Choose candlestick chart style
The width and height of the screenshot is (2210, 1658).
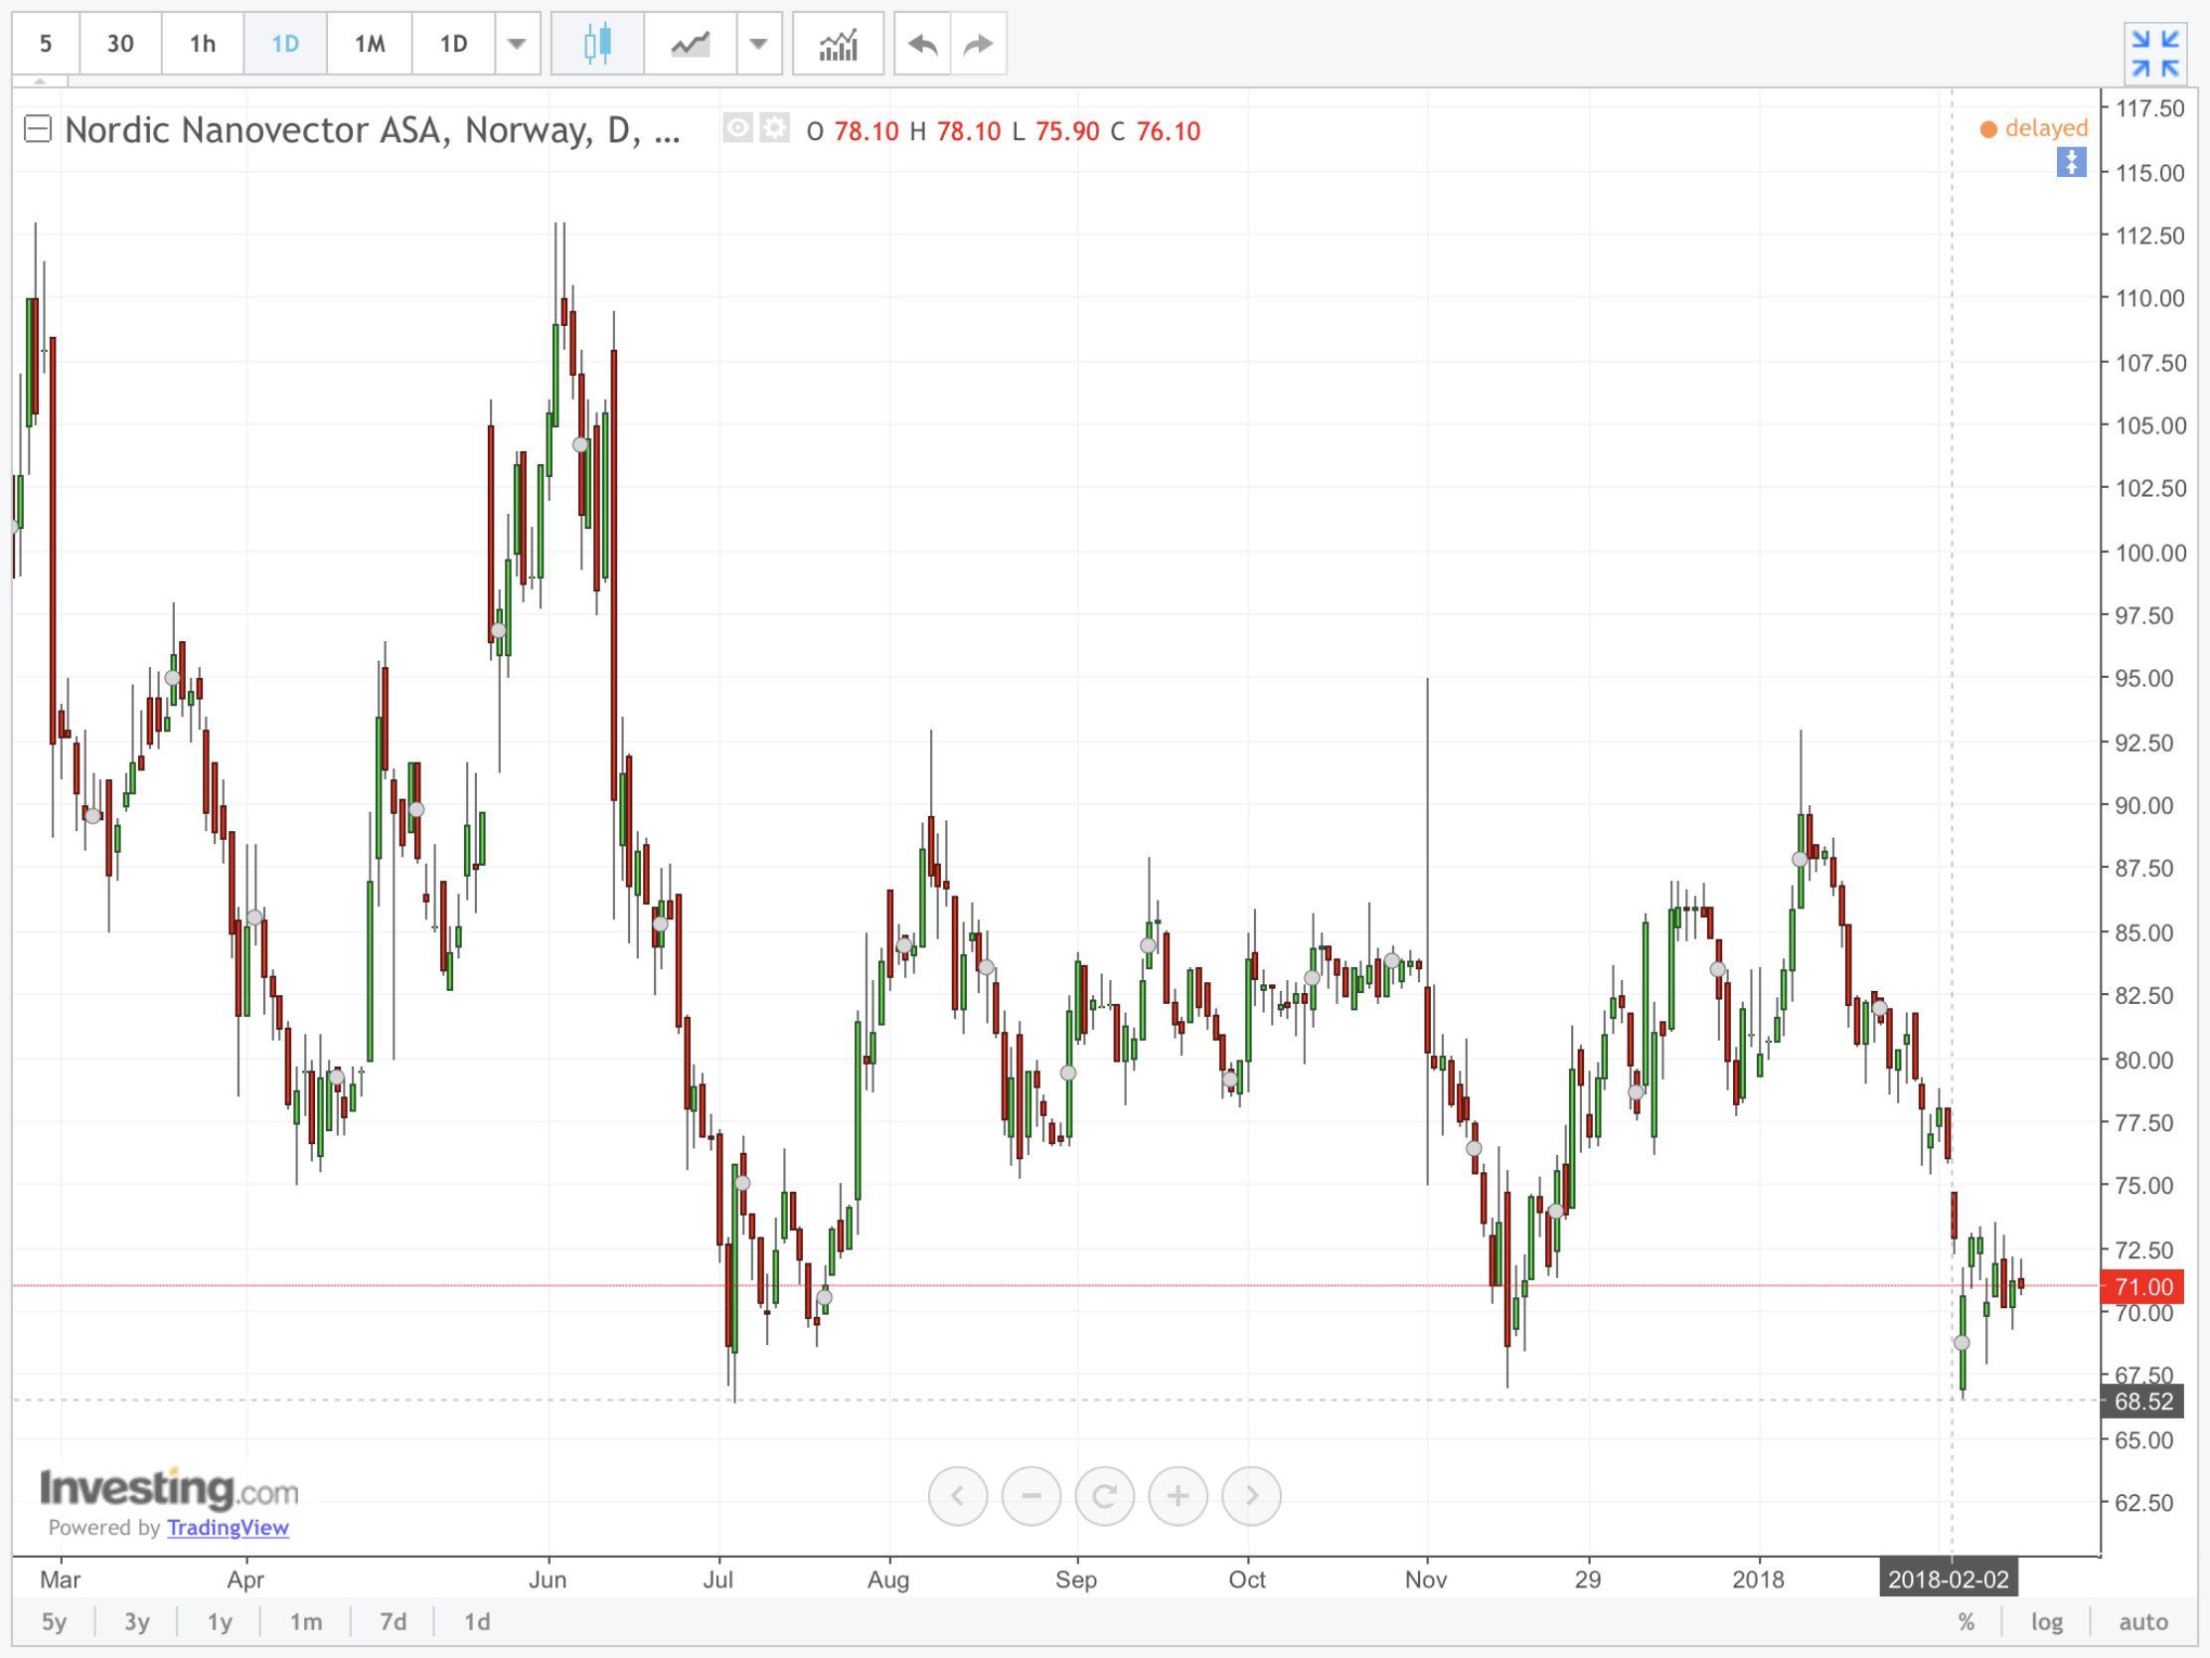[x=597, y=43]
